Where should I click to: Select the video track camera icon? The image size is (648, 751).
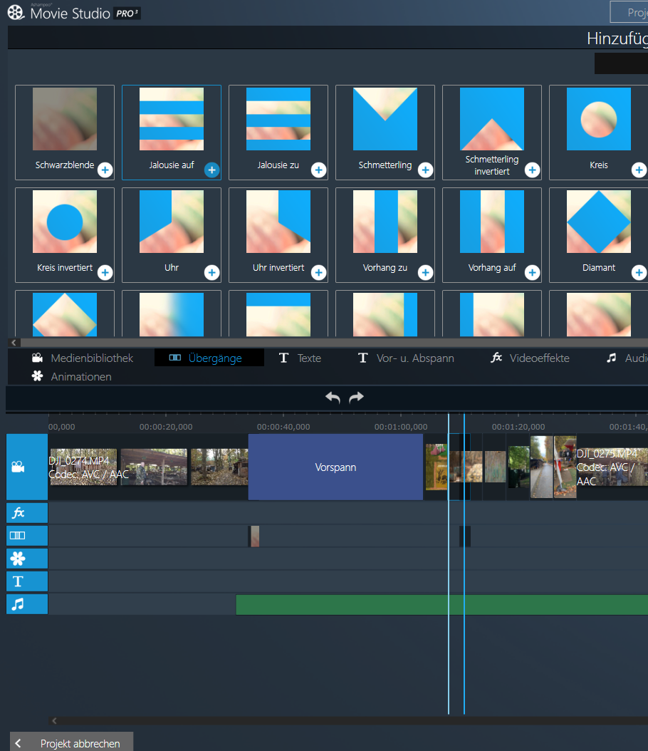[18, 467]
